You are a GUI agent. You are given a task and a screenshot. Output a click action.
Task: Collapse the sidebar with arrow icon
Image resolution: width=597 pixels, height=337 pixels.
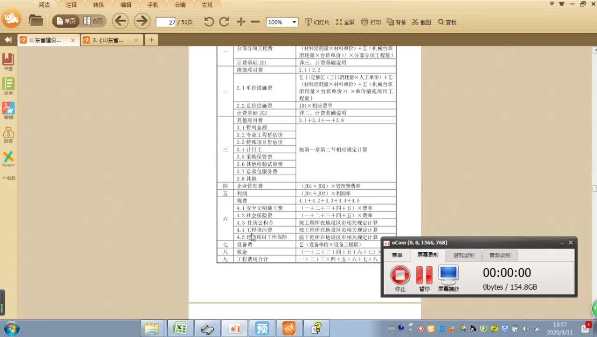click(8, 40)
